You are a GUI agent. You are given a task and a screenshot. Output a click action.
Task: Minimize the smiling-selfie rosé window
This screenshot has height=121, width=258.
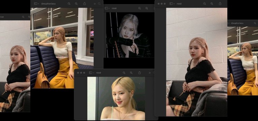[x=81, y=73]
